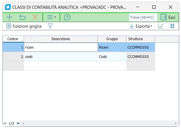Click the horizontal scrollbar left arrow

23,123
